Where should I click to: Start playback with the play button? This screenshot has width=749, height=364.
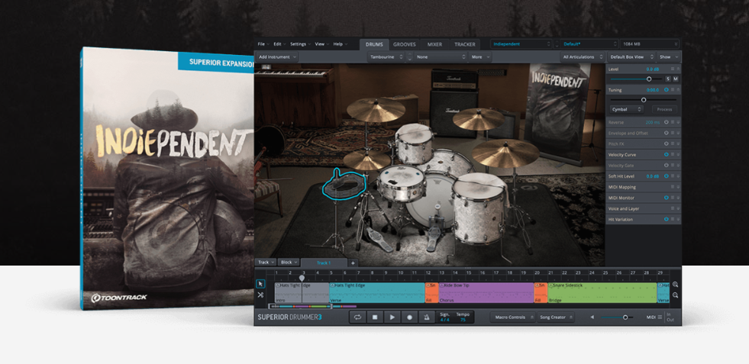point(392,317)
